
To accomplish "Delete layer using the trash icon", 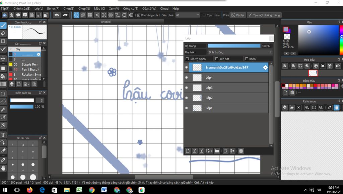I will click(x=241, y=151).
